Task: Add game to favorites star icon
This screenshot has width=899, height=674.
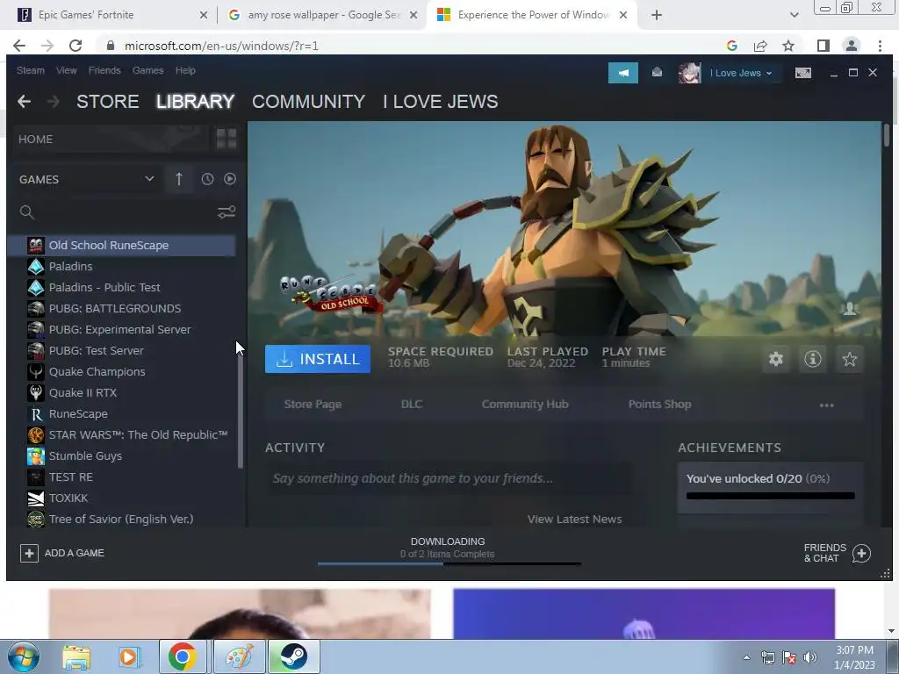Action: 849,359
